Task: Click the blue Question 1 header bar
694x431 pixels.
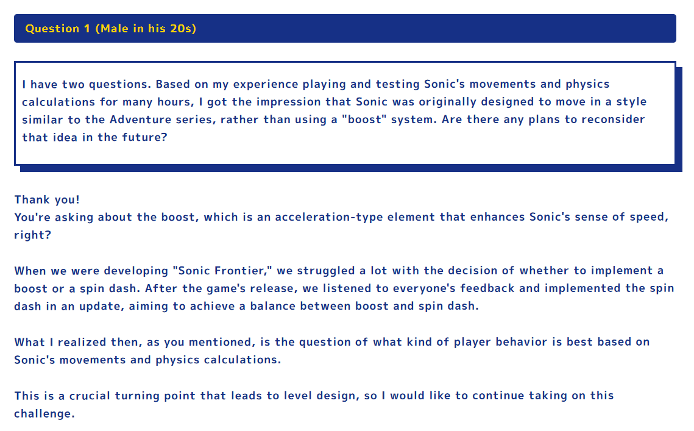Action: (345, 29)
